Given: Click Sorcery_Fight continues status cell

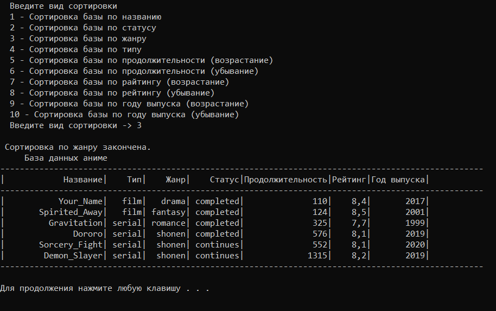Looking at the screenshot, I should (217, 245).
